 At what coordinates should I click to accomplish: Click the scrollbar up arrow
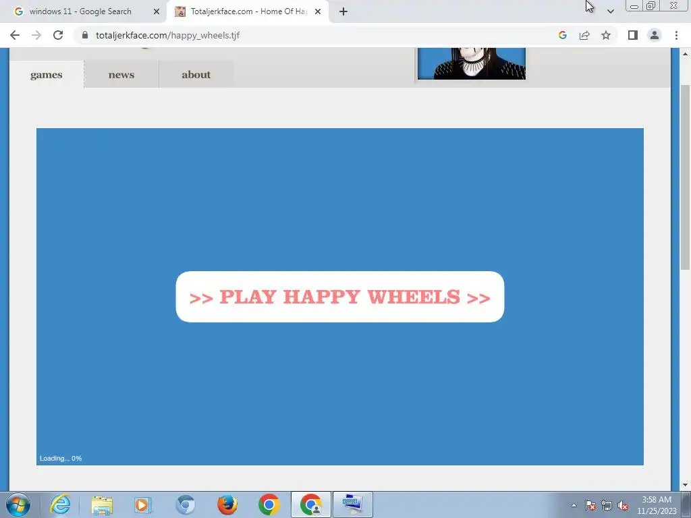coord(685,54)
